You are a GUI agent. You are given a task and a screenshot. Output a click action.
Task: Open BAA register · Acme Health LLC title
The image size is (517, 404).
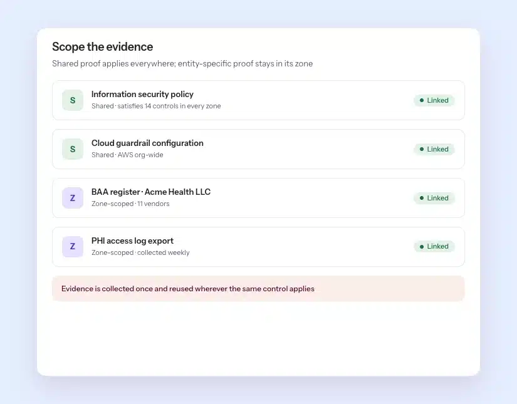[x=151, y=192]
